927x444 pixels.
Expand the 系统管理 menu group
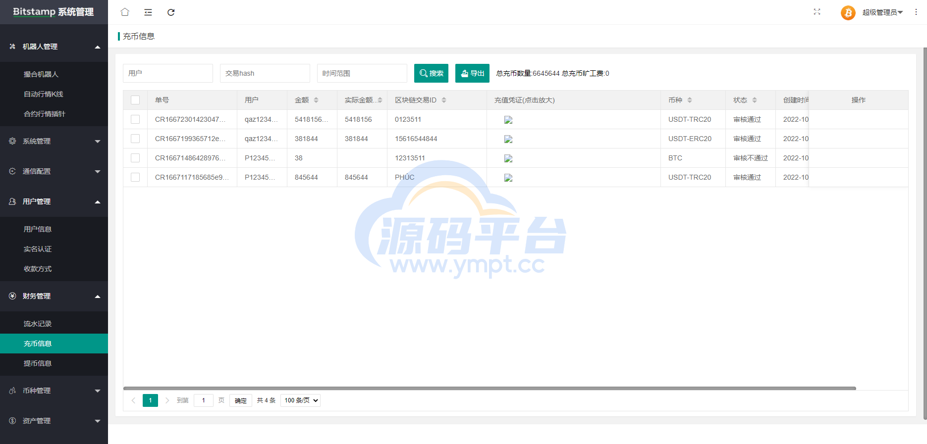[x=54, y=141]
